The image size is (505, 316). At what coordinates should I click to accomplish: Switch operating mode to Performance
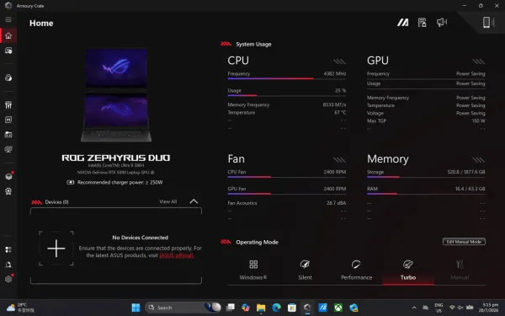point(356,270)
